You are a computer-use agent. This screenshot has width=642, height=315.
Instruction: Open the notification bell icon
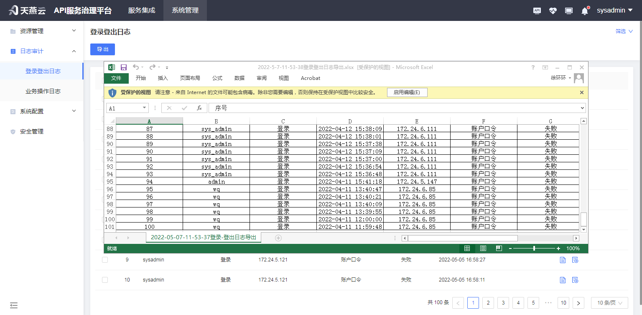pyautogui.click(x=585, y=10)
